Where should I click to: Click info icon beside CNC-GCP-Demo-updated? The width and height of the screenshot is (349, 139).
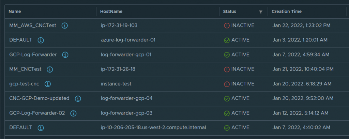[78, 99]
